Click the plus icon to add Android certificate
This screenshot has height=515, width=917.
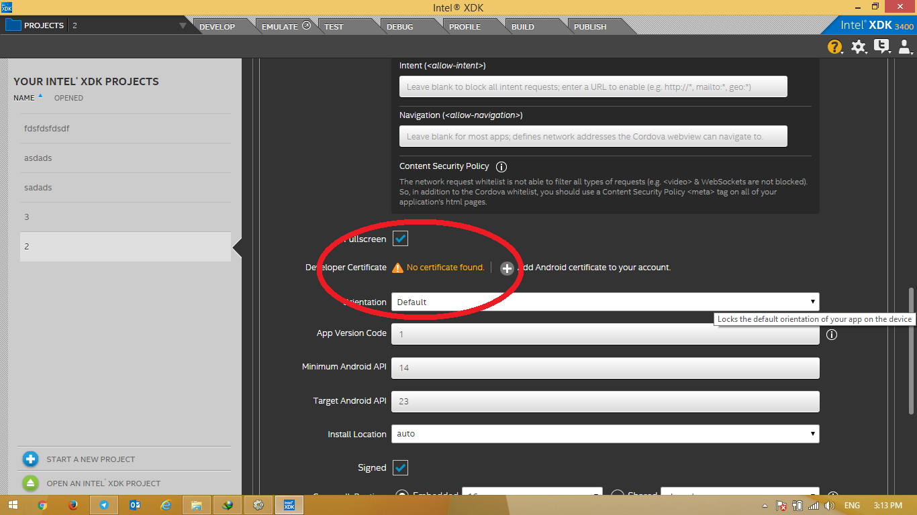(x=507, y=268)
